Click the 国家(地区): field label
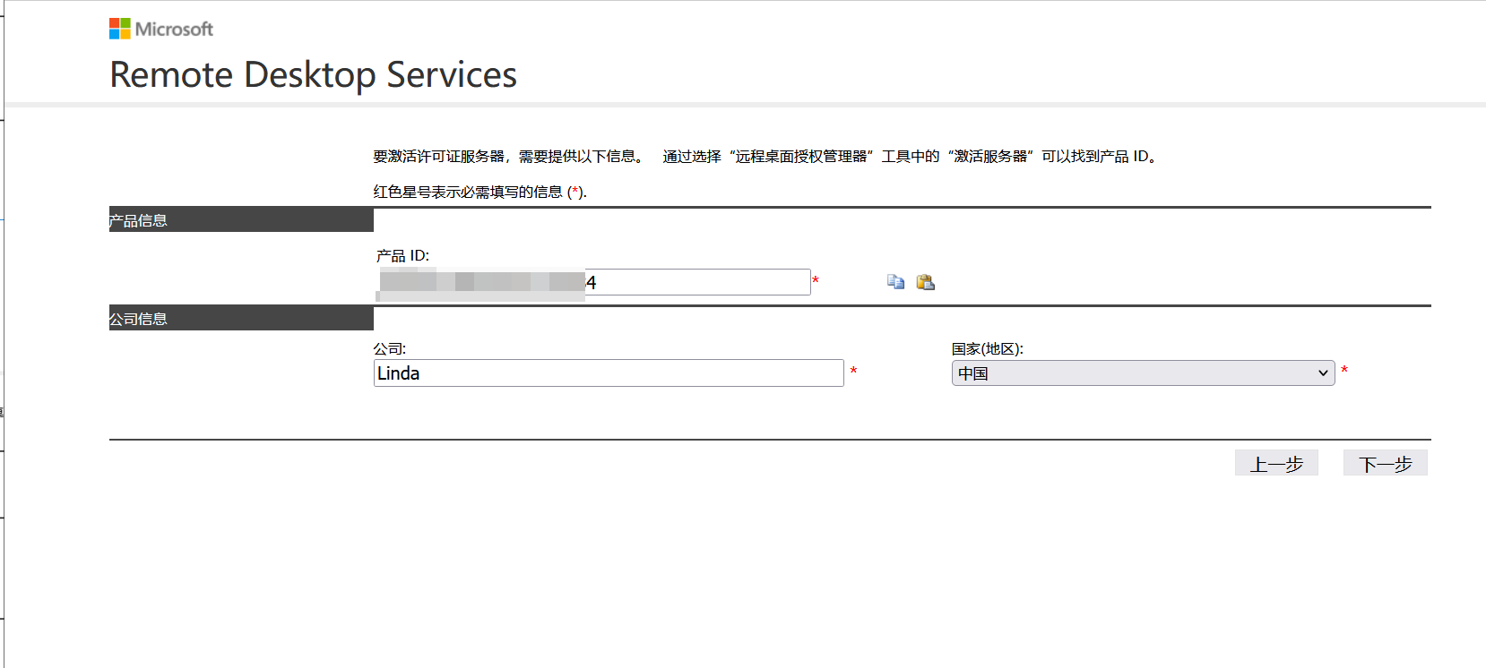The image size is (1486, 668). [x=987, y=349]
